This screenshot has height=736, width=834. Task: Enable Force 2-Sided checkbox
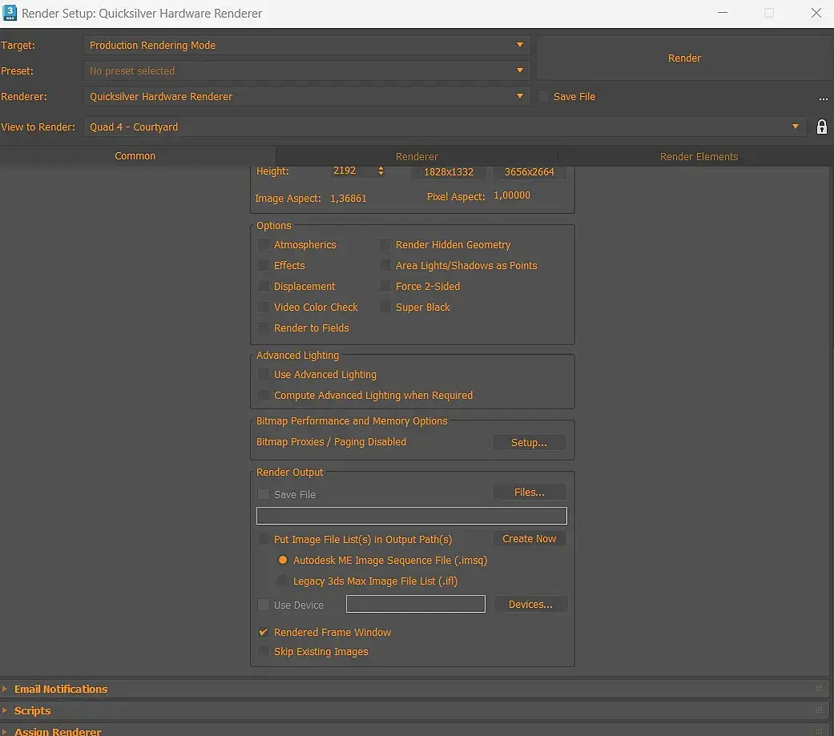[x=385, y=286]
